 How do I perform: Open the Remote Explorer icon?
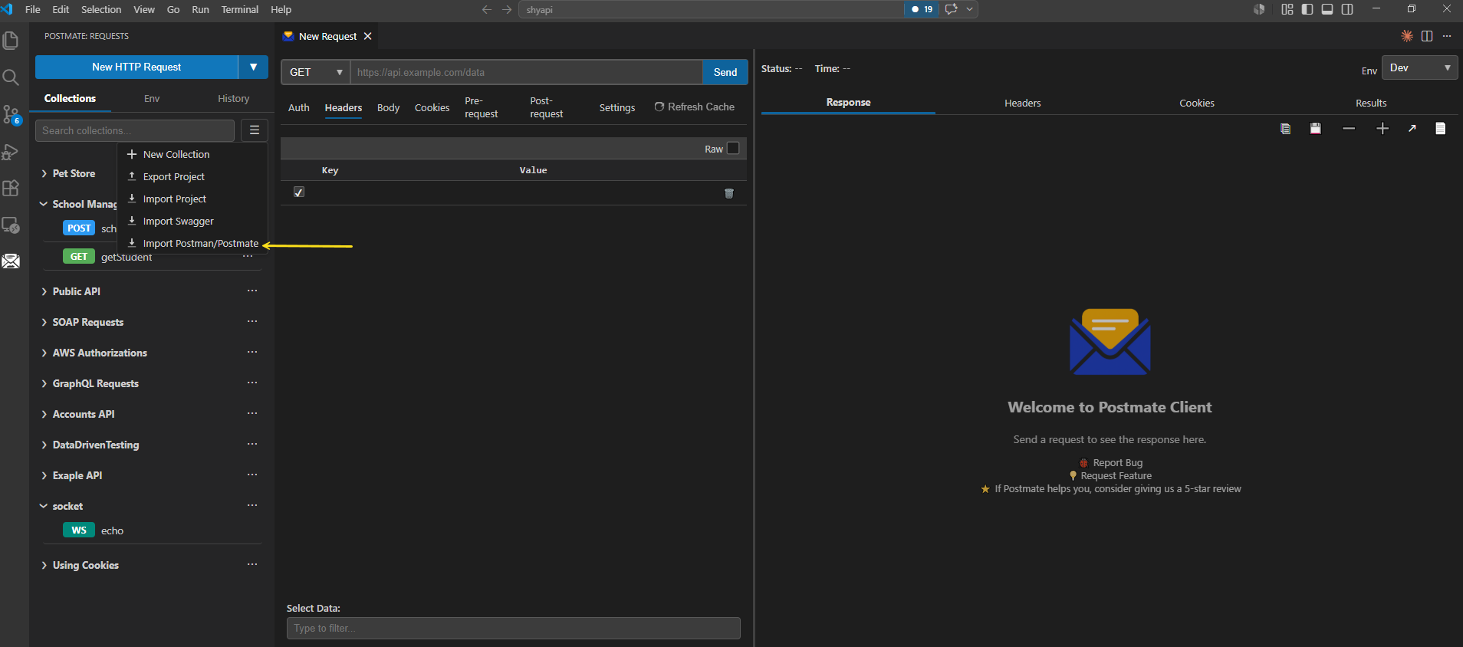11,225
